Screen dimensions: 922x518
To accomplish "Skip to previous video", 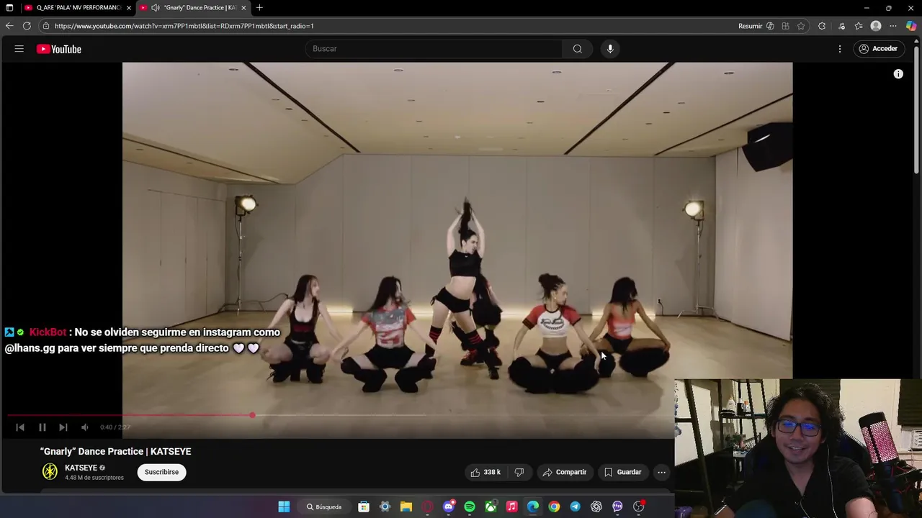I will point(20,427).
